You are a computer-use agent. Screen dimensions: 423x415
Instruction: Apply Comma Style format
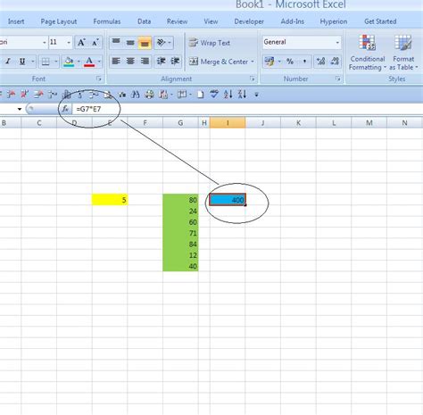tap(304, 62)
